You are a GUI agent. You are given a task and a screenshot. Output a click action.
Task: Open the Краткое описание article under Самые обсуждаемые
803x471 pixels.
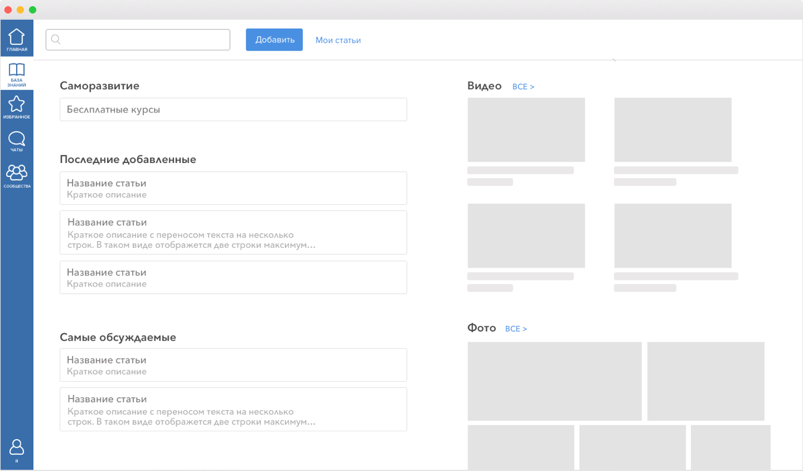(x=233, y=365)
